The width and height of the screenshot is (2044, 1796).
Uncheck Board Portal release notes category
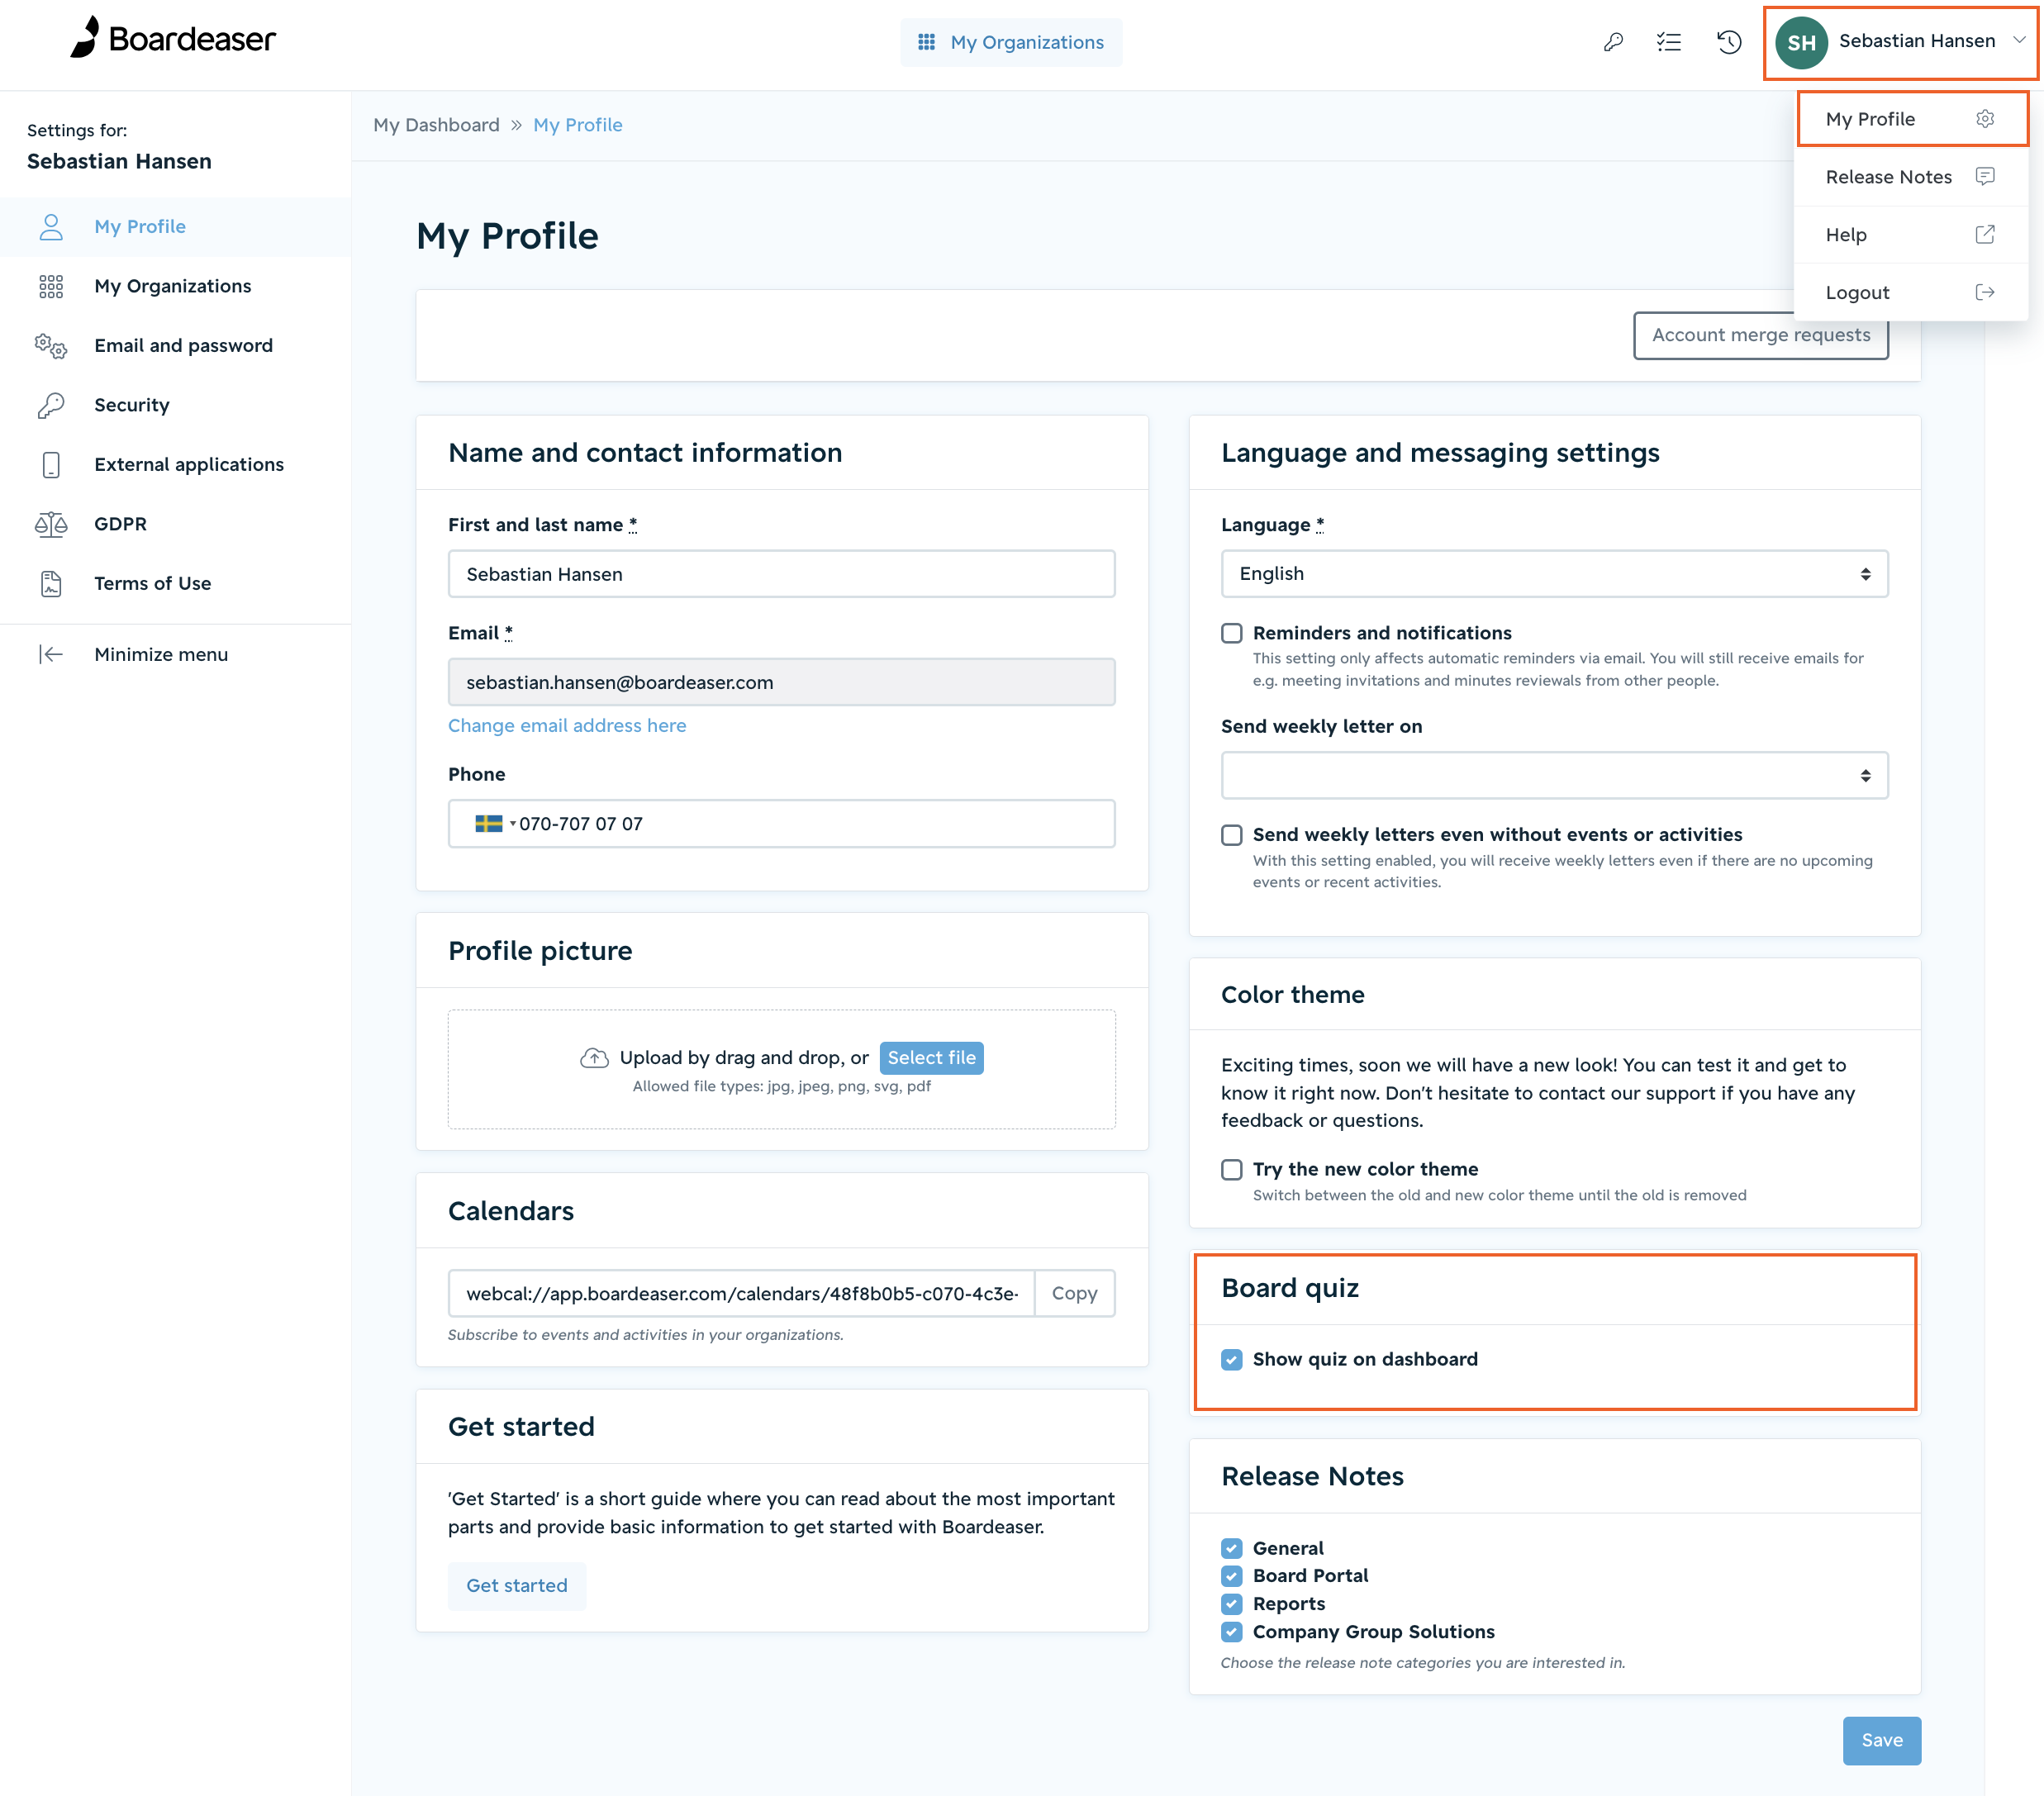click(1231, 1576)
